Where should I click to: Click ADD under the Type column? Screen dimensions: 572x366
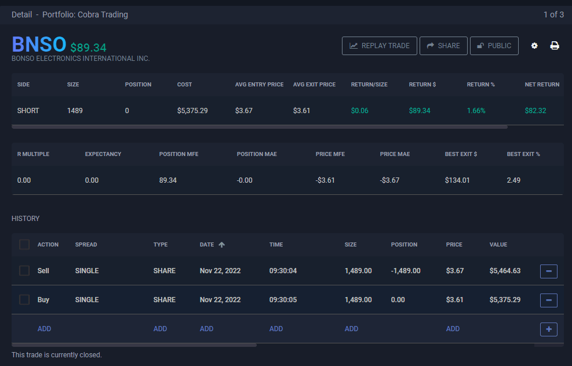click(x=160, y=329)
